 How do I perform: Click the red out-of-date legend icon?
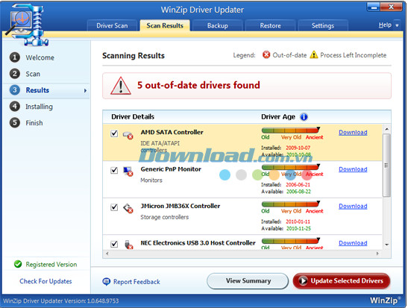(266, 54)
